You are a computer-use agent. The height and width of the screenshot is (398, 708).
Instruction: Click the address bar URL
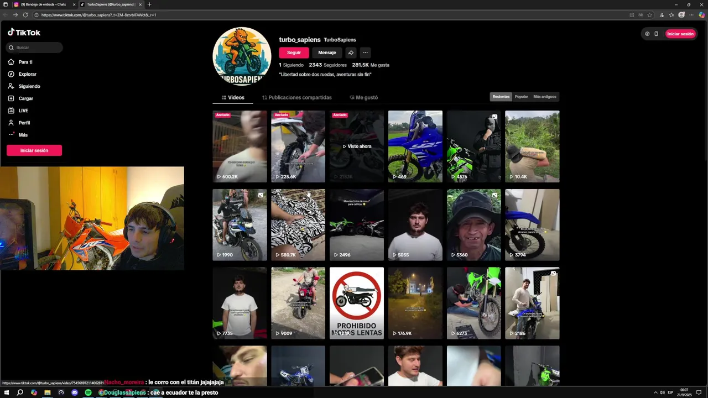pos(98,15)
